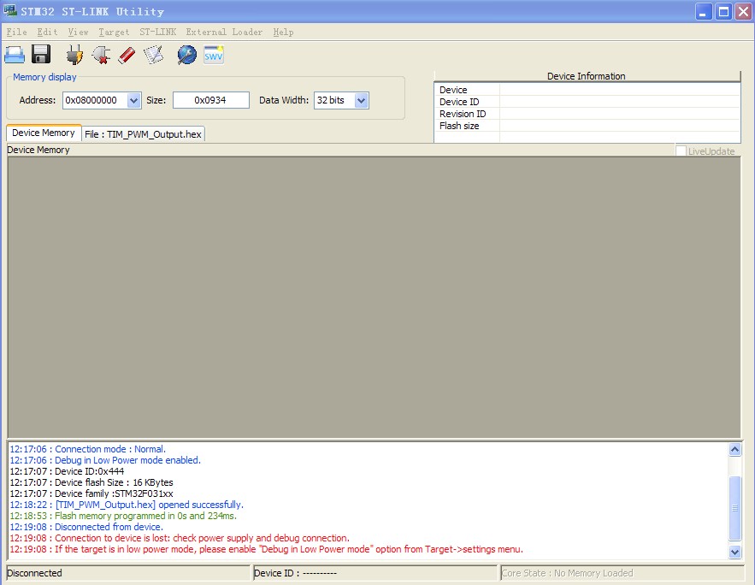Toggle the LiveUpdate checkbox
Screen dimensions: 755x585
point(681,151)
